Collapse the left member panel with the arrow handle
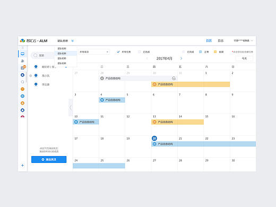This screenshot has width=276, height=207. 71,108
